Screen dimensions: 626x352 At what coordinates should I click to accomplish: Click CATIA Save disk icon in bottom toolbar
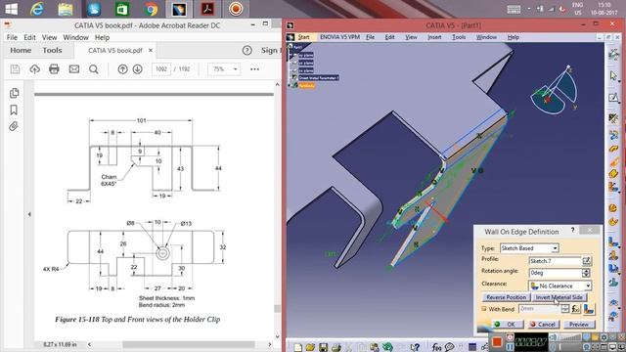[323, 347]
